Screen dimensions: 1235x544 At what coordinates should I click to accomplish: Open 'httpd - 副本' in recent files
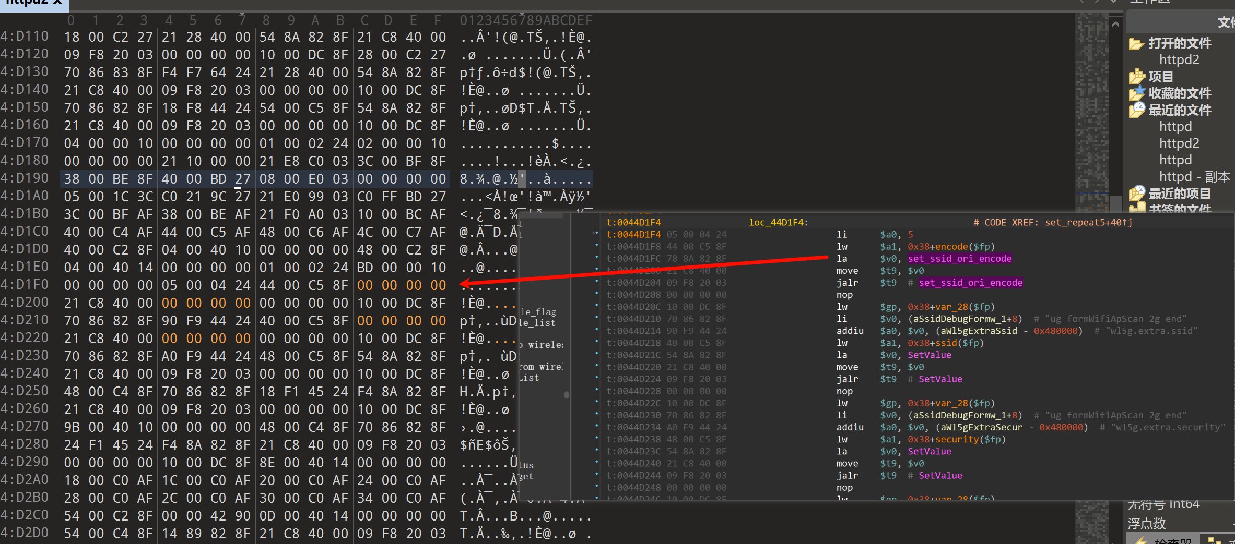coord(1194,177)
